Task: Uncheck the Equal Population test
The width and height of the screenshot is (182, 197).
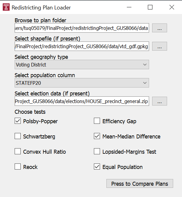Action: (x=97, y=167)
